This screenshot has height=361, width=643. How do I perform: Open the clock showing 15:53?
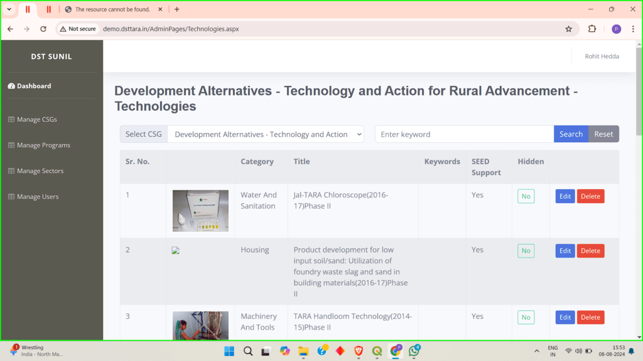pos(612,351)
